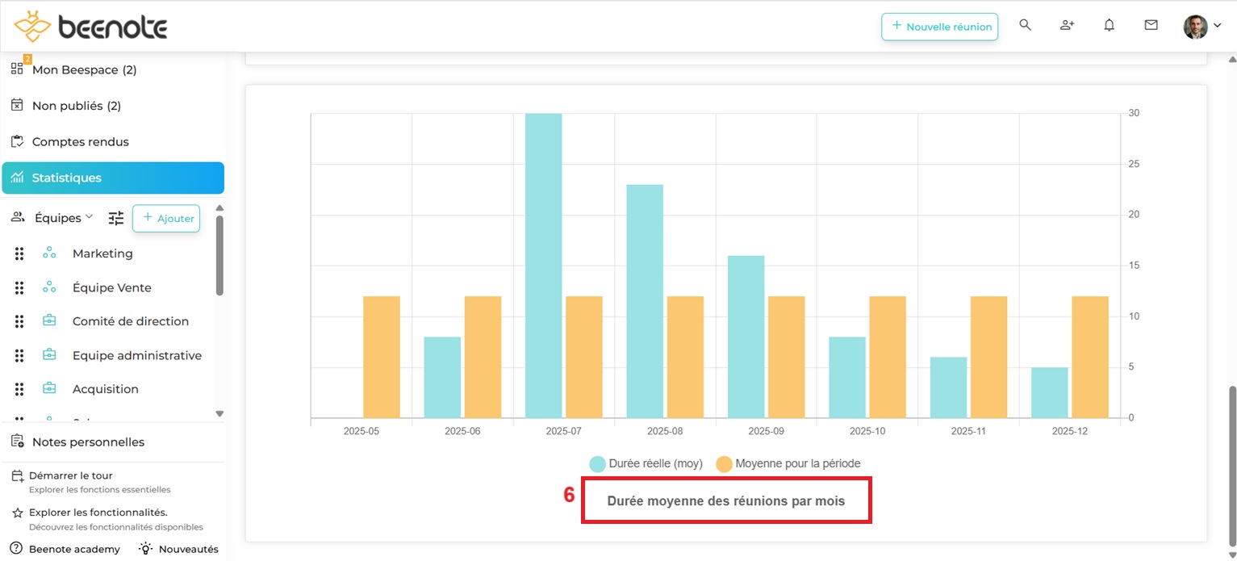Select the Statistiques sidebar icon
The height and width of the screenshot is (561, 1237).
click(18, 178)
